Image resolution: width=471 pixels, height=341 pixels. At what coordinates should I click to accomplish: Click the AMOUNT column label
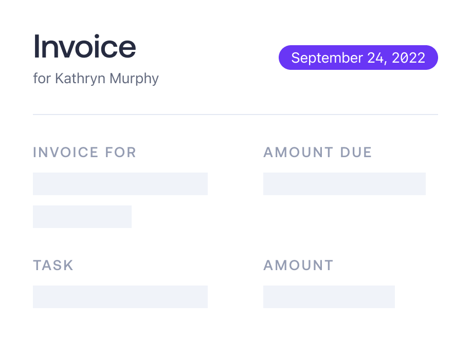[x=298, y=266]
